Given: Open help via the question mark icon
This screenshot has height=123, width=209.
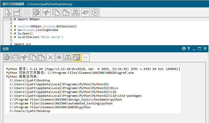Looking at the screenshot, I should click(x=188, y=48).
